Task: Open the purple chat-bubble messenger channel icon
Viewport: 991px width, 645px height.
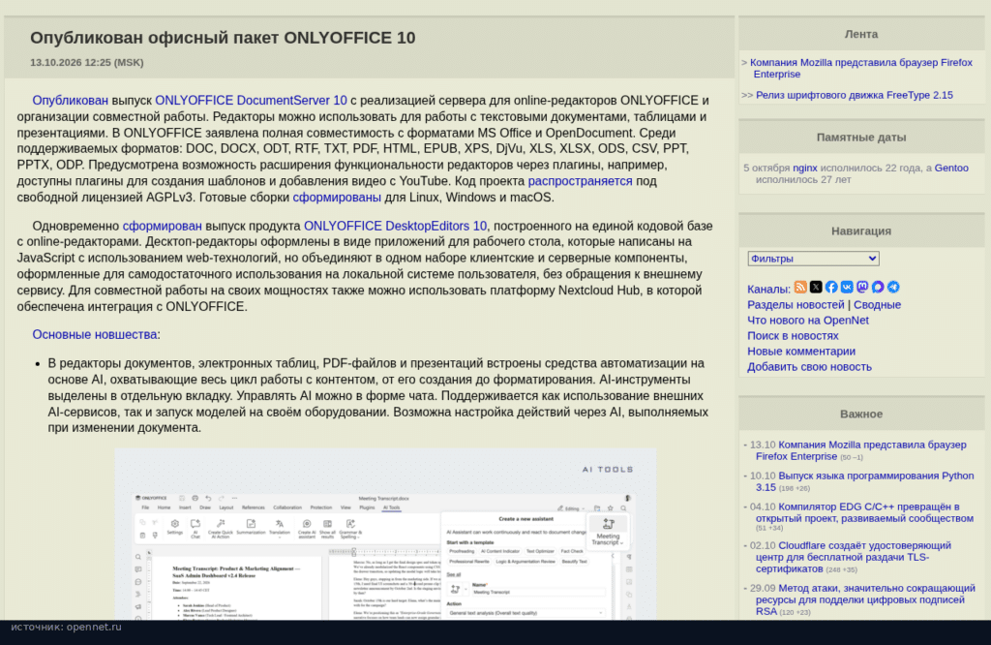Action: point(878,287)
